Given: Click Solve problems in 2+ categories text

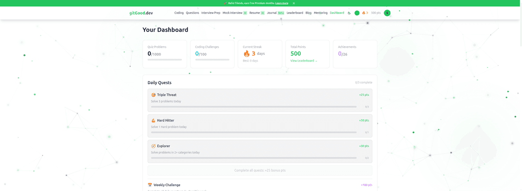Looking at the screenshot, I should click(x=175, y=153).
